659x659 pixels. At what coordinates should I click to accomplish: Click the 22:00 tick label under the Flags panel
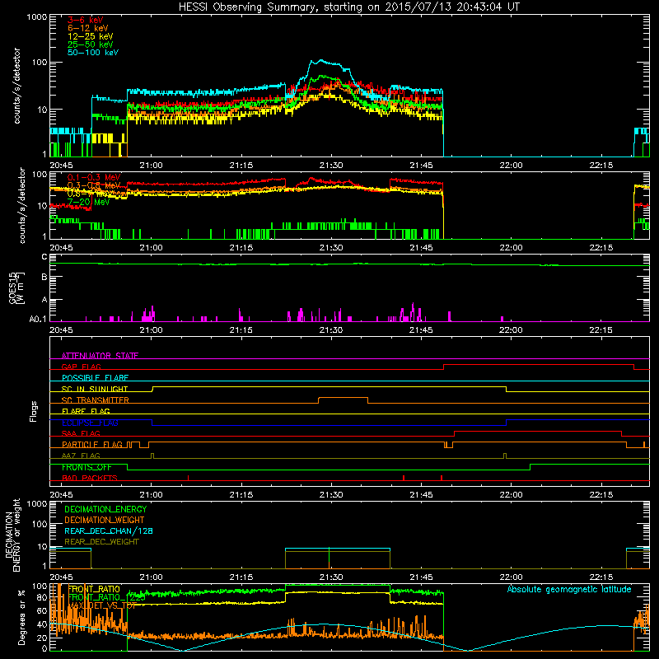pos(511,495)
